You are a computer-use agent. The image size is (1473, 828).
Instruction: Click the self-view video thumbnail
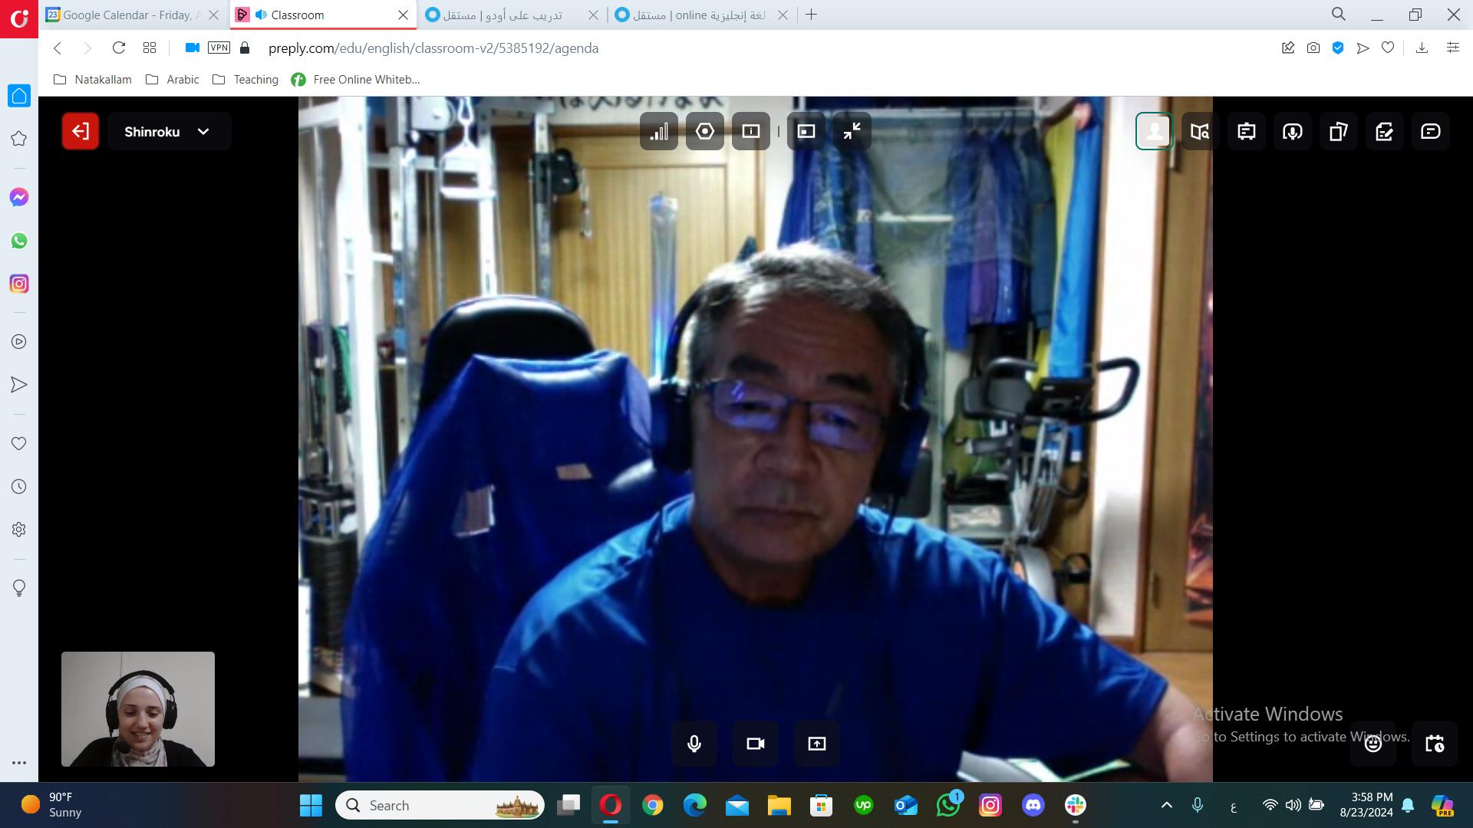click(x=138, y=708)
